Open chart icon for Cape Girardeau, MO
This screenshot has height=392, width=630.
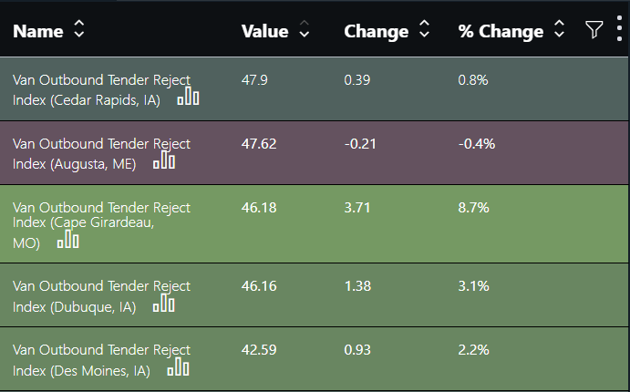click(x=67, y=239)
